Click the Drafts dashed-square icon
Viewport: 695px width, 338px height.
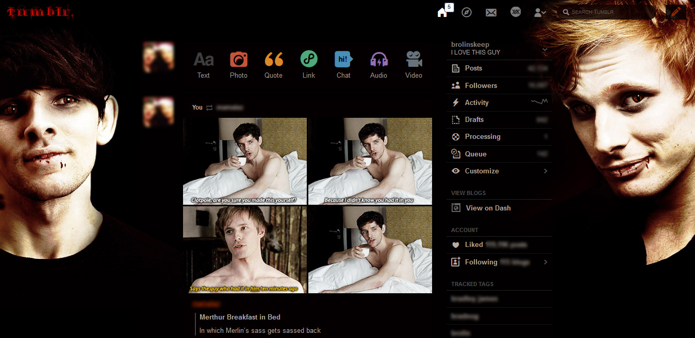(x=455, y=119)
